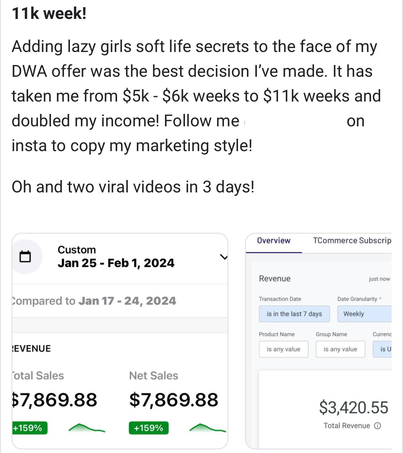Click the '11k week!' post title
This screenshot has height=453, width=403.
click(x=49, y=14)
